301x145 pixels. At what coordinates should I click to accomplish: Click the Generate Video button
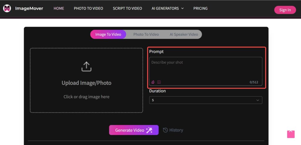pyautogui.click(x=134, y=130)
